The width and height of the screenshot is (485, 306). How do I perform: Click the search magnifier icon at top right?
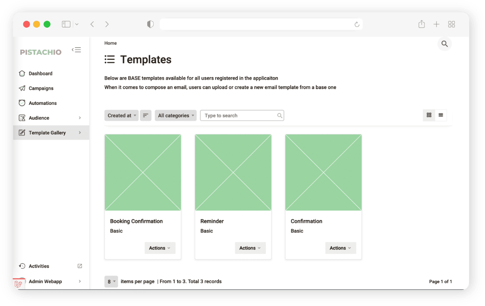[x=444, y=44]
